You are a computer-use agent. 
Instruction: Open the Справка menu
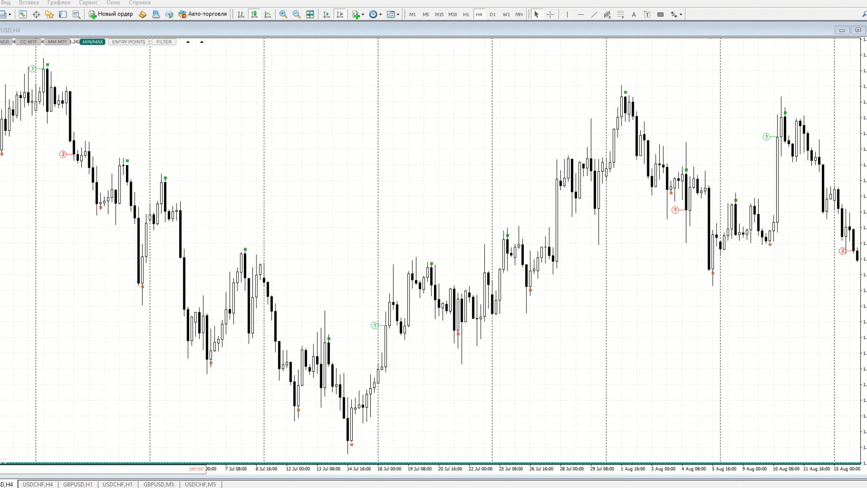coord(140,3)
